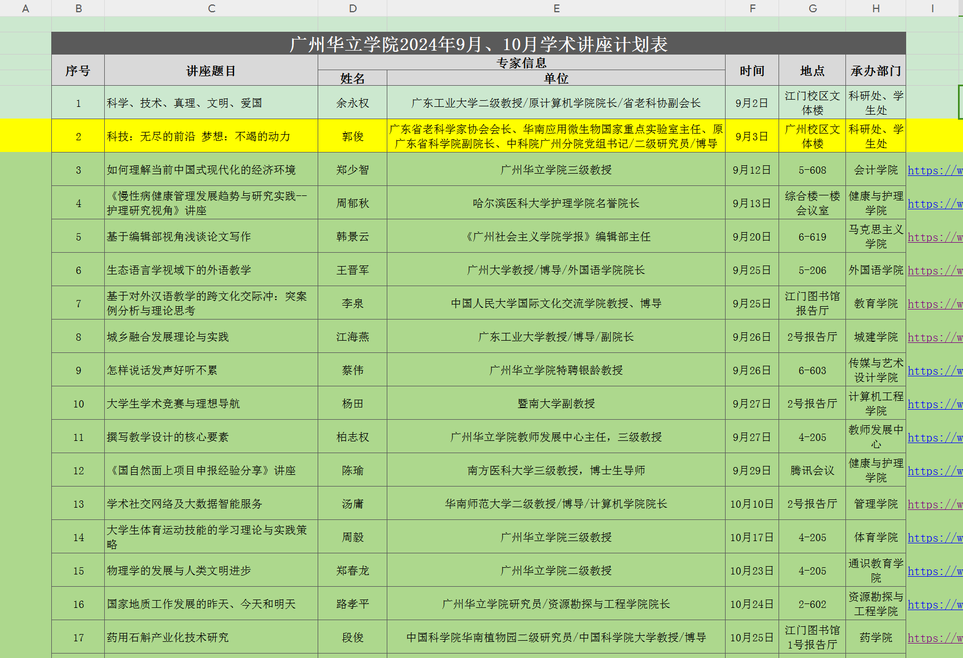Select the 讲座题目 header cell
The width and height of the screenshot is (963, 658).
(x=211, y=71)
